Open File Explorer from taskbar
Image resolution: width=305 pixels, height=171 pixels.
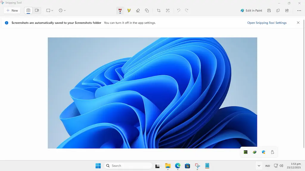[x=168, y=166]
